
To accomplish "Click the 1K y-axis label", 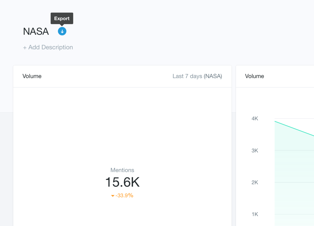I will click(x=255, y=214).
